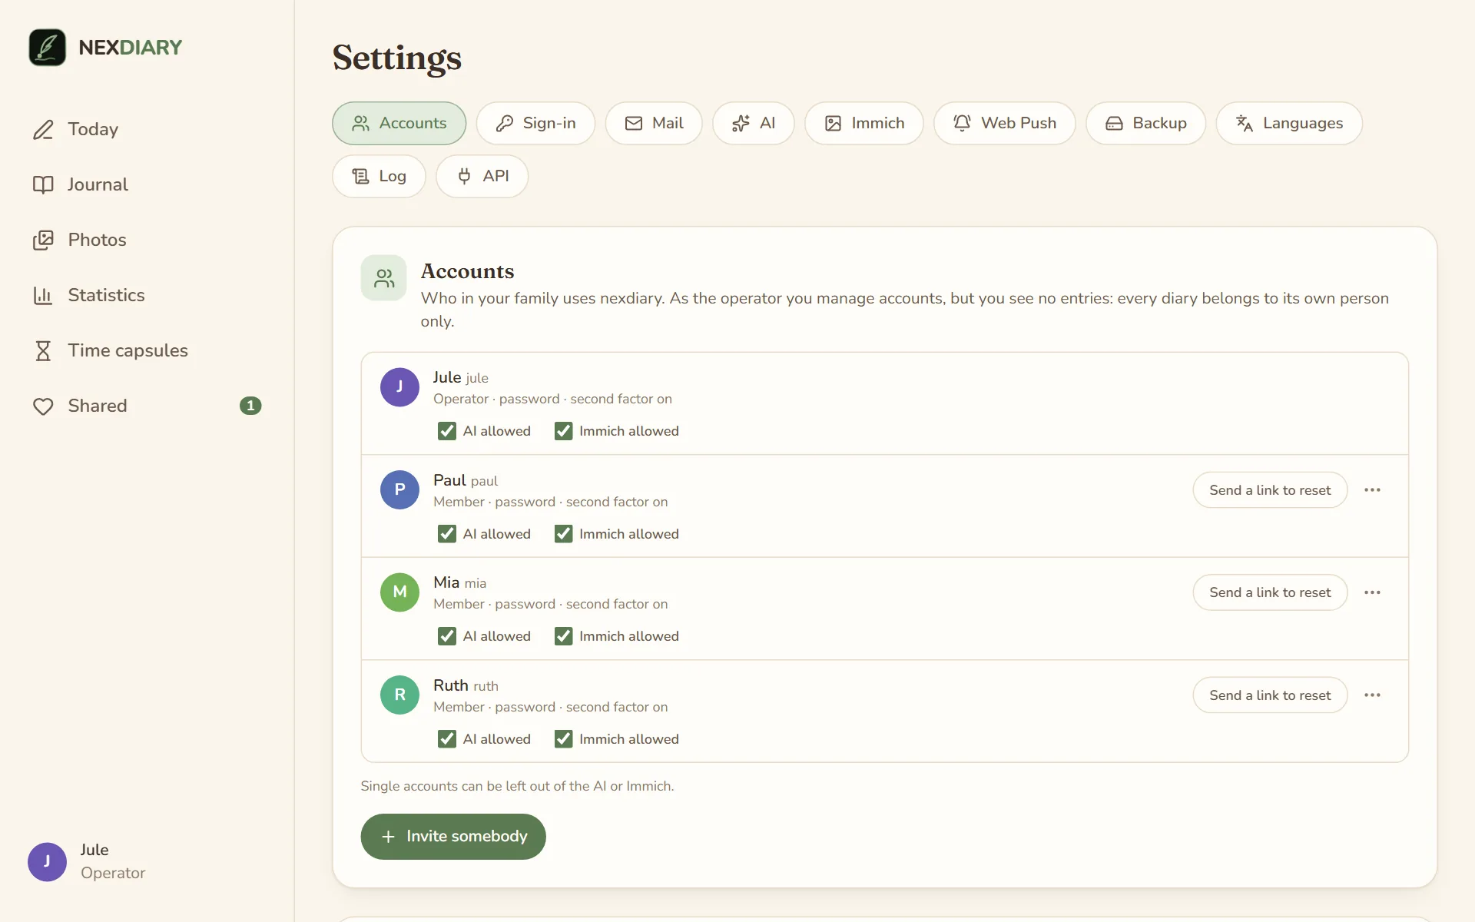Click the Photos images icon
The height and width of the screenshot is (922, 1475).
click(43, 240)
